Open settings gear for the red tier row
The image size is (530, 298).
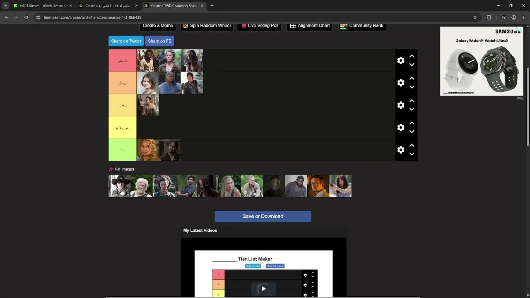[x=400, y=60]
